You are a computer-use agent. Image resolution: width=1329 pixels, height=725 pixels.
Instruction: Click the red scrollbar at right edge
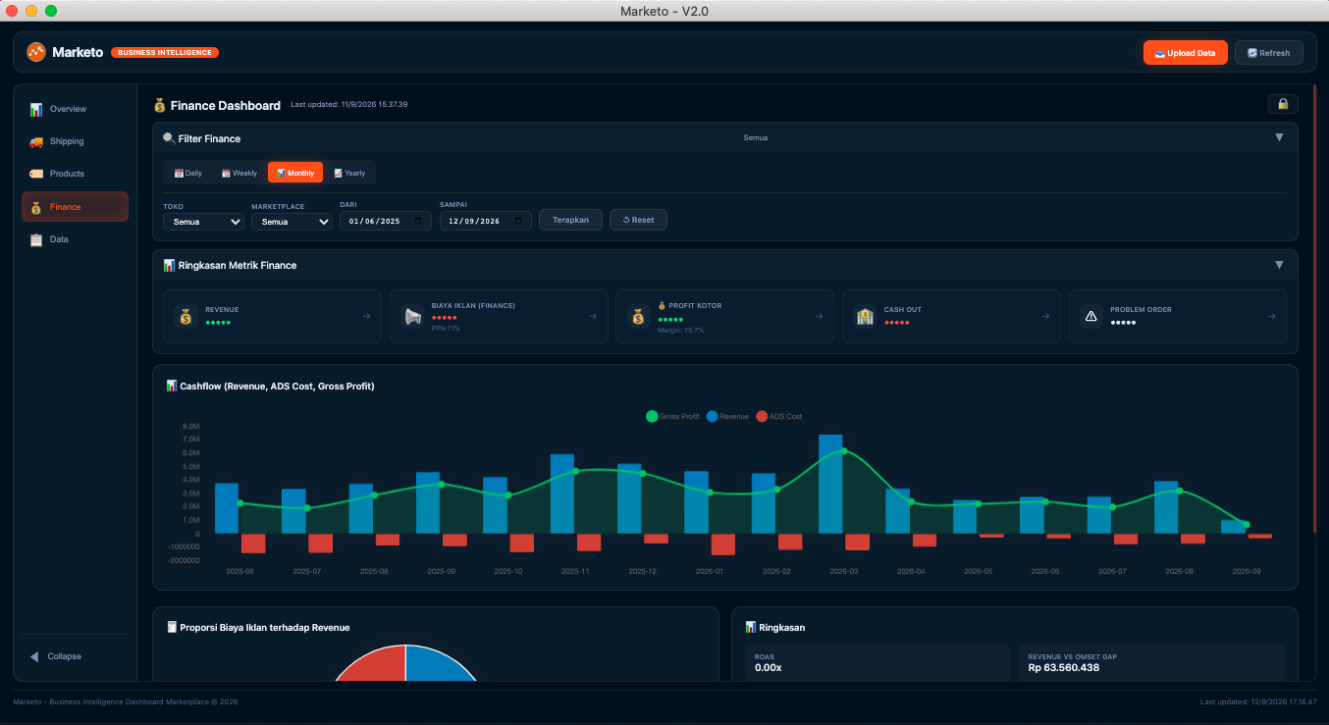[x=1314, y=309]
